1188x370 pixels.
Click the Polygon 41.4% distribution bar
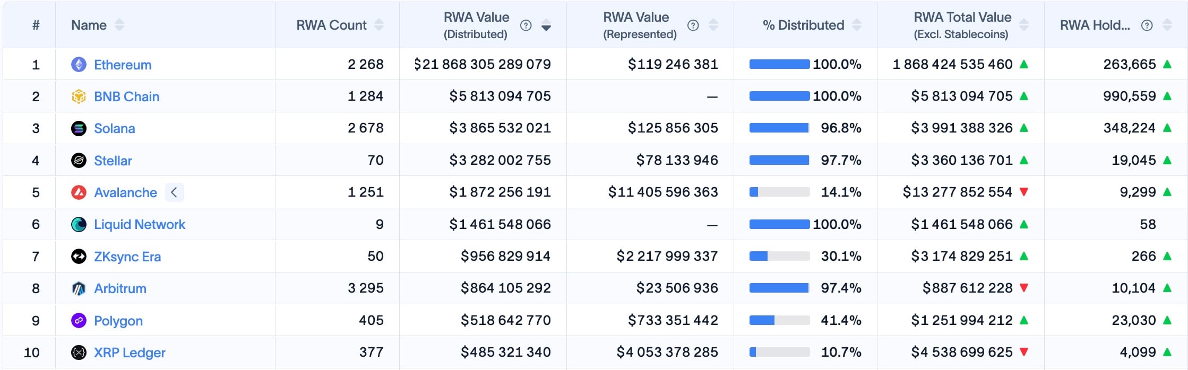click(779, 320)
